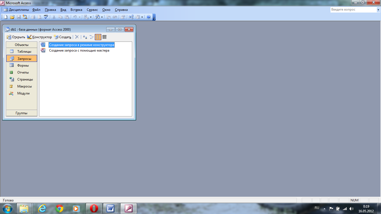Open Opera browser from the taskbar
Image resolution: width=381 pixels, height=214 pixels.
point(94,208)
